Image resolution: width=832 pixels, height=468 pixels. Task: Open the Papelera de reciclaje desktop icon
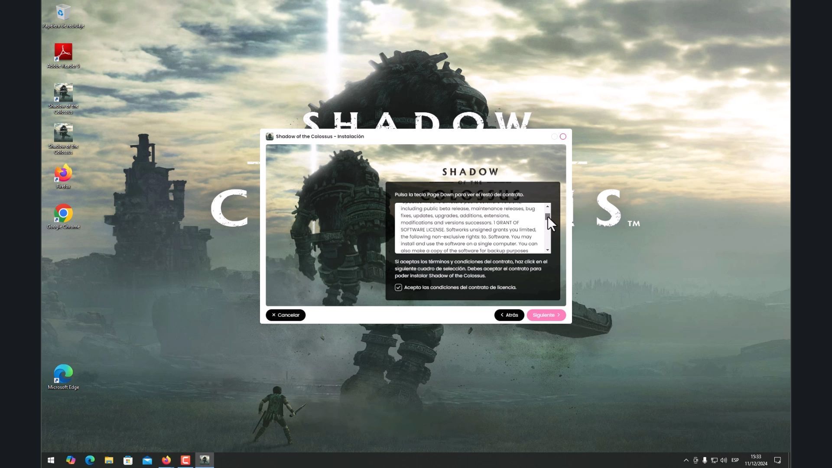pos(63,16)
